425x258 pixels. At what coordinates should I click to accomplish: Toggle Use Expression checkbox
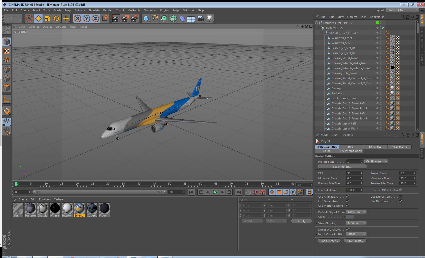[401, 196]
